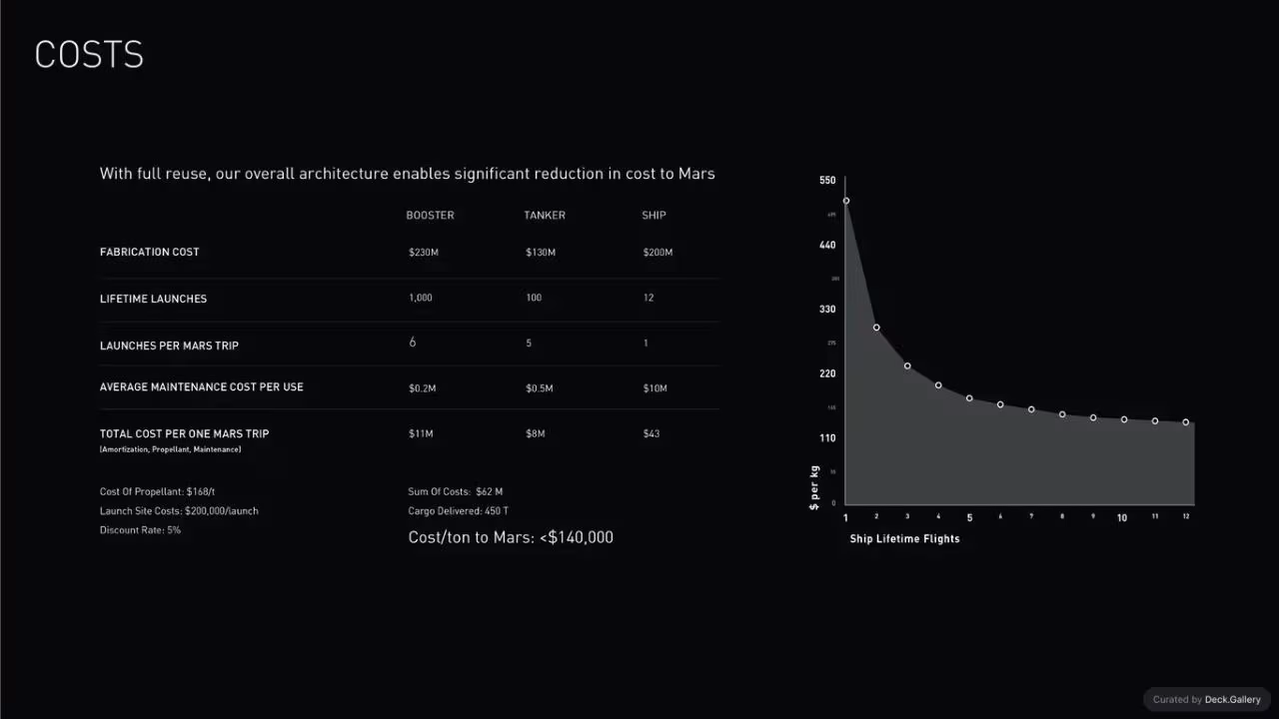
Task: Click the "100" tanker lifetime launches value
Action: (x=534, y=298)
